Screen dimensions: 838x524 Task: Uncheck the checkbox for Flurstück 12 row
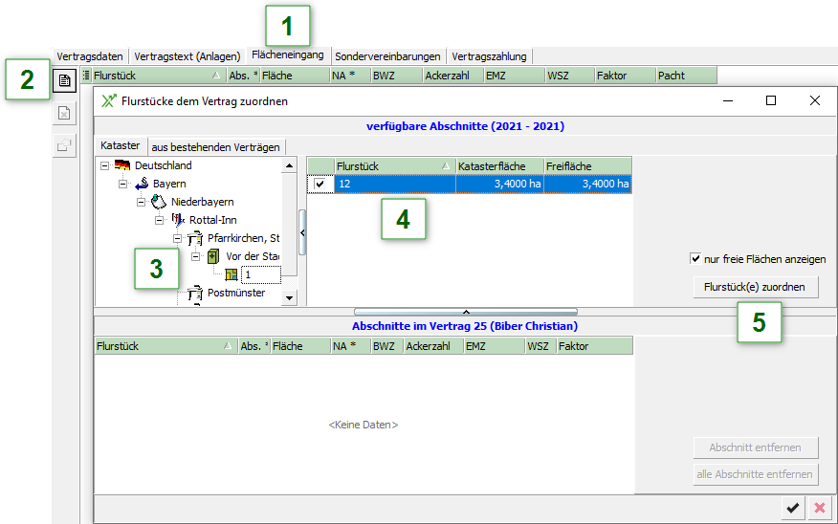pos(320,185)
